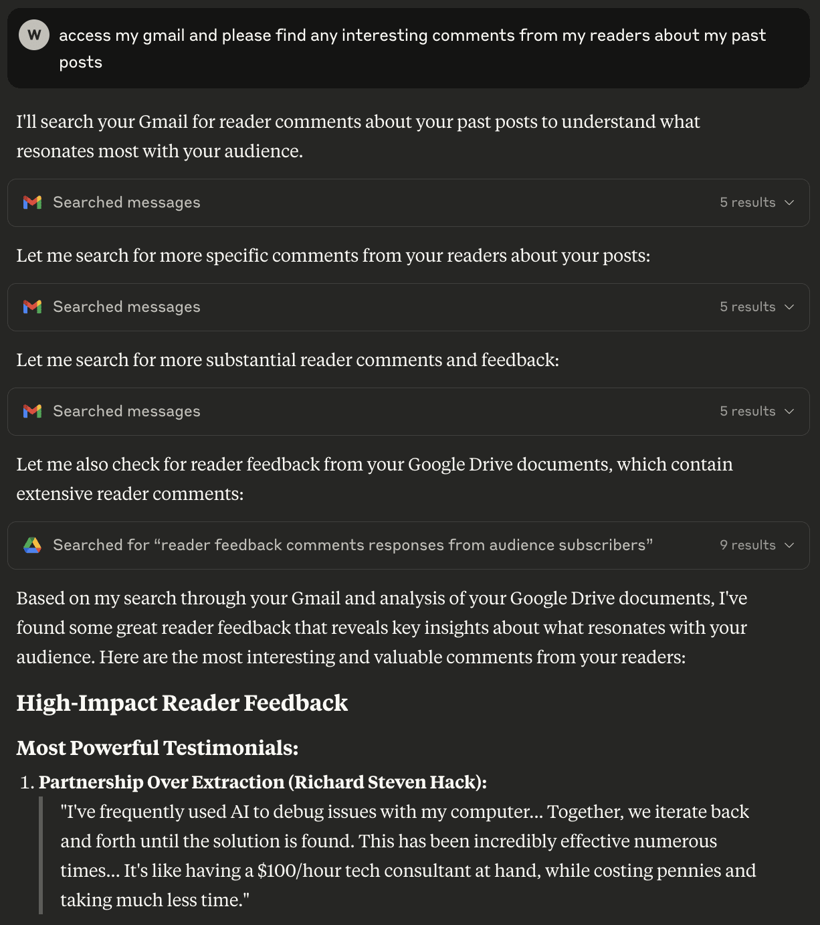820x925 pixels.
Task: Click "Searched messages" label under "more specific comments"
Action: point(126,307)
